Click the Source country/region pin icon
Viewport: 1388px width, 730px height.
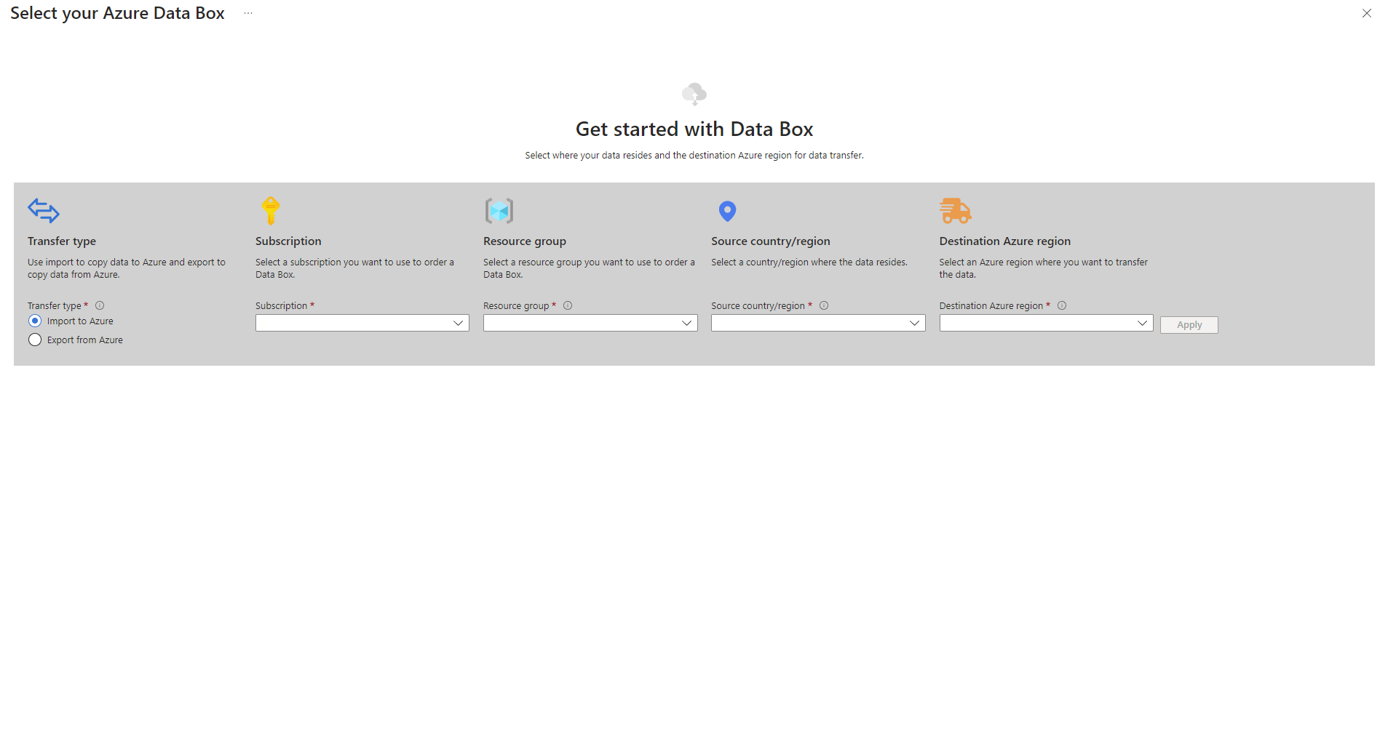pos(727,211)
